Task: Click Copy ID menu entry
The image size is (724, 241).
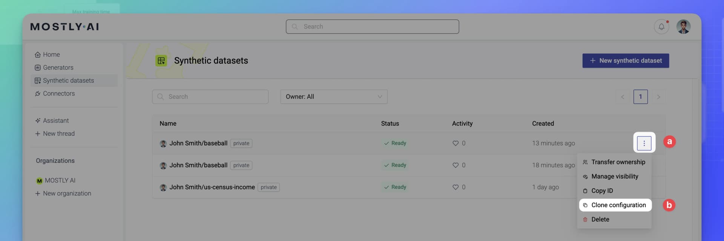Action: point(602,191)
